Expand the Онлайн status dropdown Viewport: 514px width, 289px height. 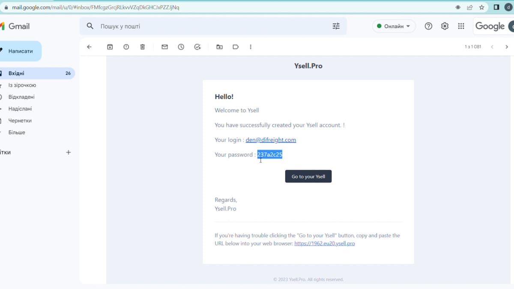point(394,26)
